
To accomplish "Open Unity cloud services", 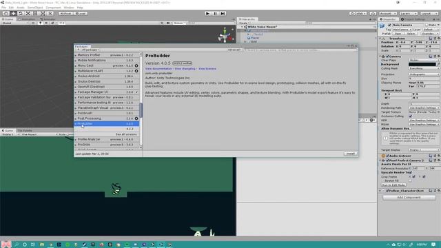I will click(x=373, y=13).
